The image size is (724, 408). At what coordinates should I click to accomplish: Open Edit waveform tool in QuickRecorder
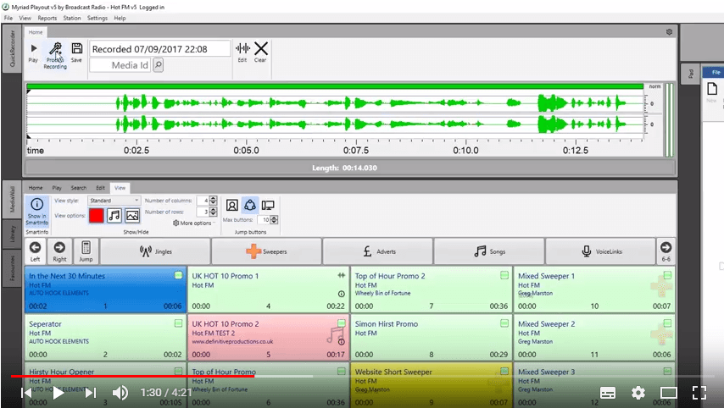242,50
